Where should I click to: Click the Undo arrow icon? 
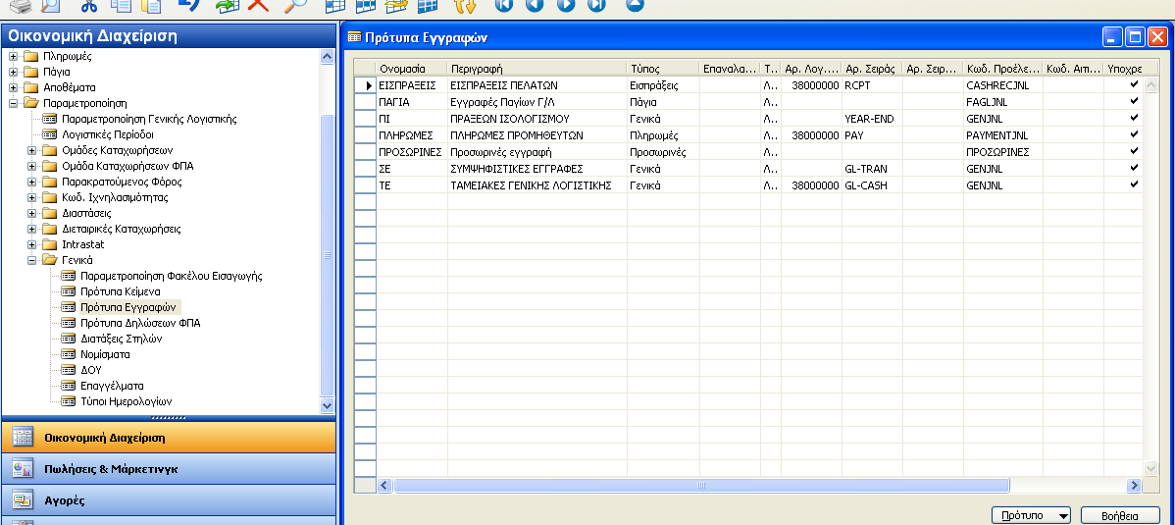pyautogui.click(x=188, y=6)
